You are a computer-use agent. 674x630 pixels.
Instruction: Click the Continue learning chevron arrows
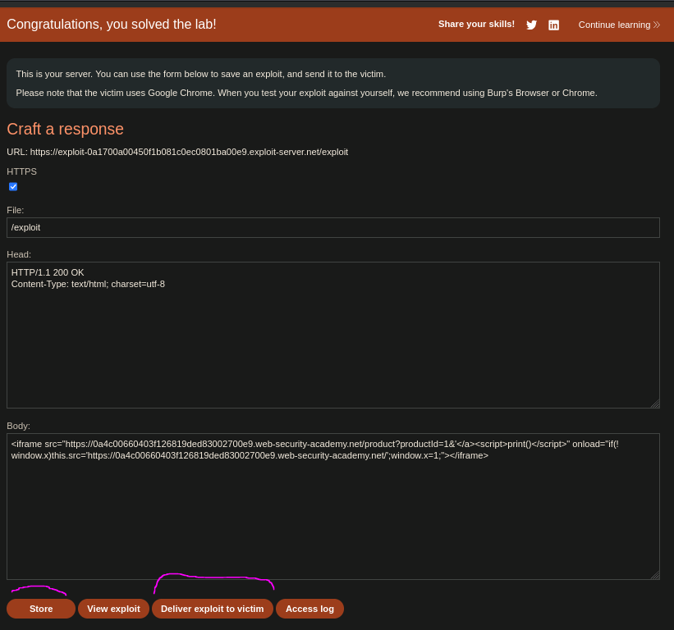click(x=657, y=25)
